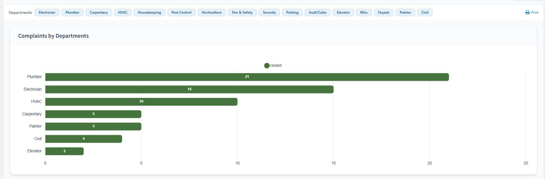Click the Plumber bar showing 21
Image resolution: width=545 pixels, height=179 pixels.
pyautogui.click(x=247, y=77)
